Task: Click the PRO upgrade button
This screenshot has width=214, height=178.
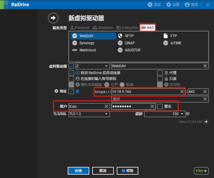Action: (x=201, y=171)
